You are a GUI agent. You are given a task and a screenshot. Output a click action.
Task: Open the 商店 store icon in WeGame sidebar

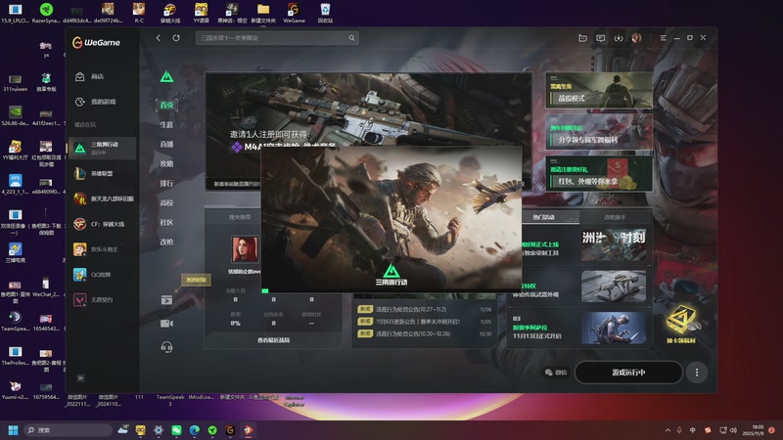click(80, 77)
